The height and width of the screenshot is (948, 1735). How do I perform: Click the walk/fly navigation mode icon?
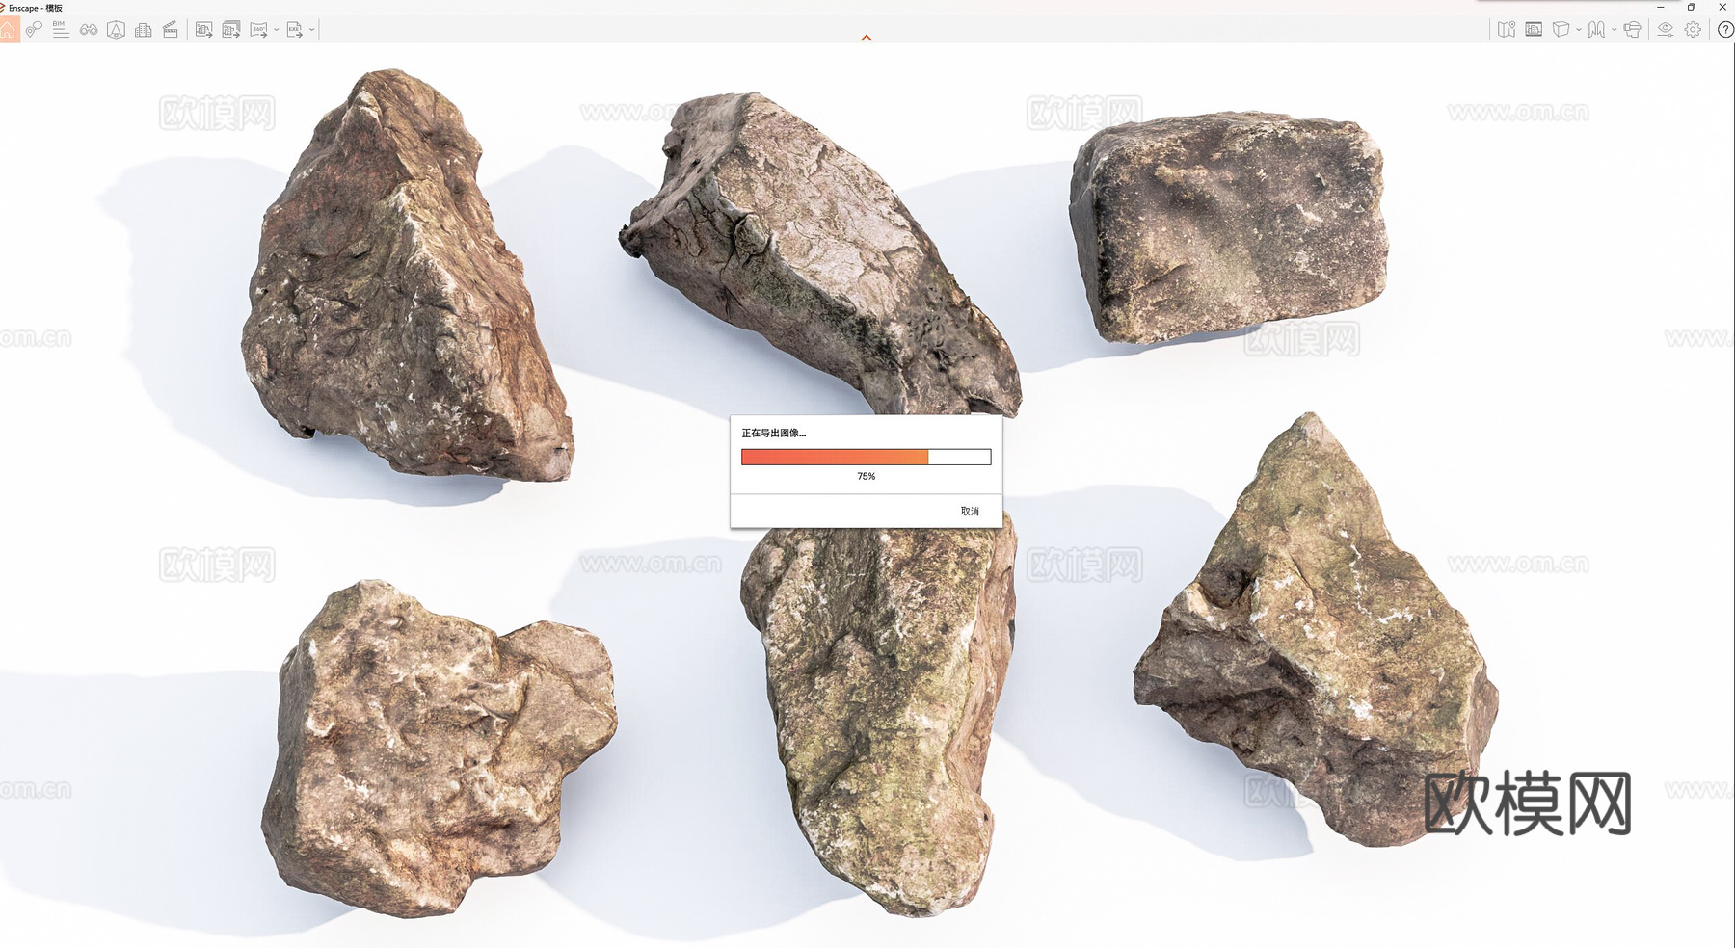[x=1596, y=30]
